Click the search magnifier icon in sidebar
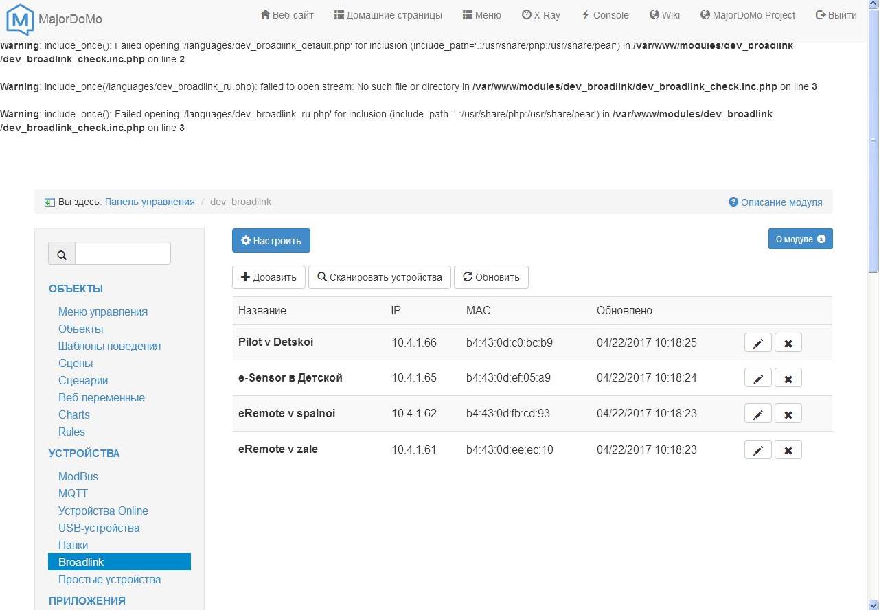Image resolution: width=879 pixels, height=610 pixels. pos(62,255)
